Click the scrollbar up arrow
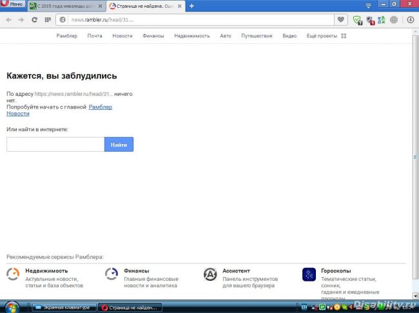419x313 pixels. (415, 31)
